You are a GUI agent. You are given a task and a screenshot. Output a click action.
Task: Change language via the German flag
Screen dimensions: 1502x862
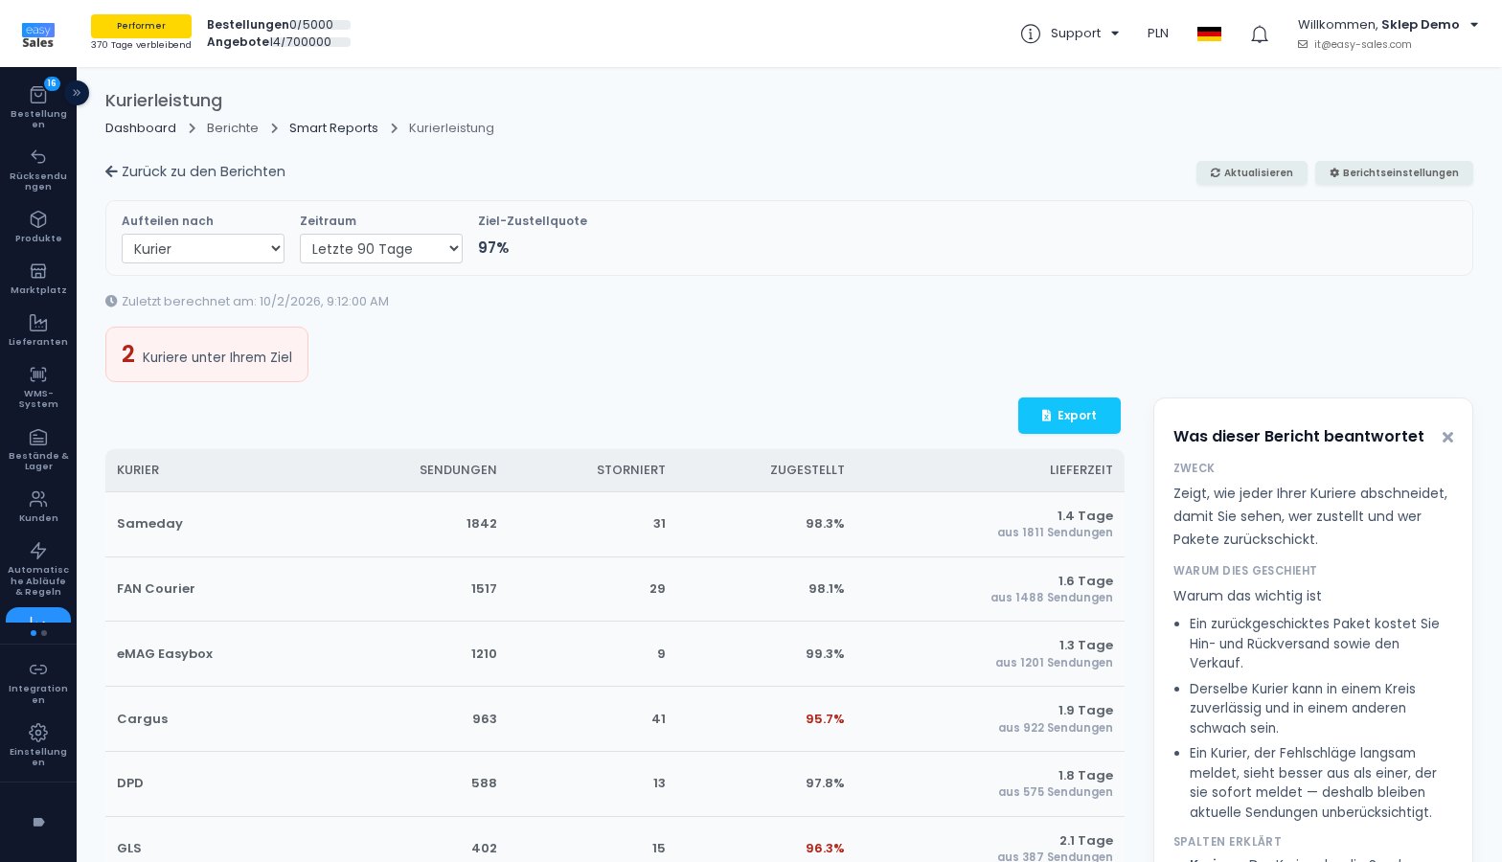(x=1209, y=34)
